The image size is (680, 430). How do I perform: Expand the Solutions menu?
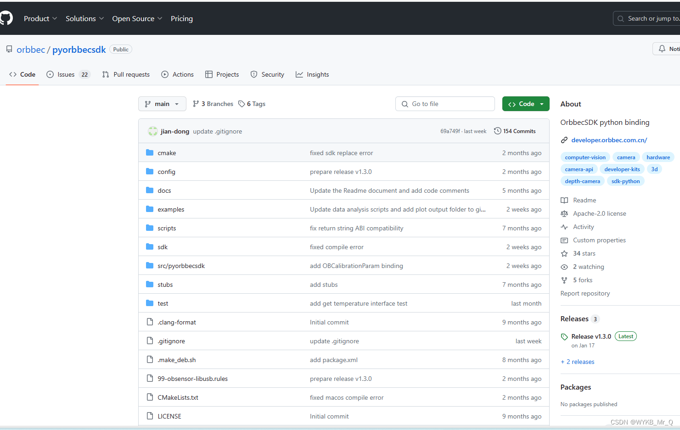(x=85, y=18)
